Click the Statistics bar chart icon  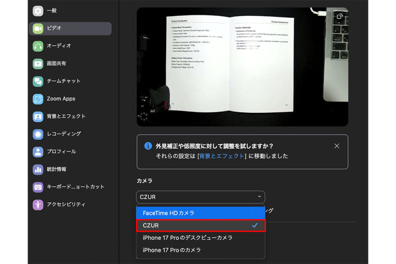click(38, 169)
